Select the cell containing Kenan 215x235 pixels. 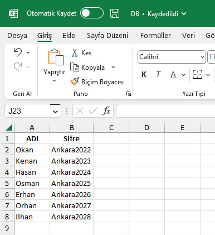click(x=32, y=161)
